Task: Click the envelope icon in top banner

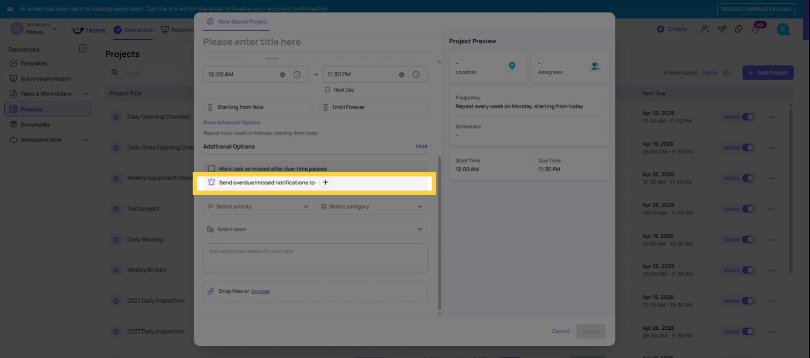Action: (10, 9)
